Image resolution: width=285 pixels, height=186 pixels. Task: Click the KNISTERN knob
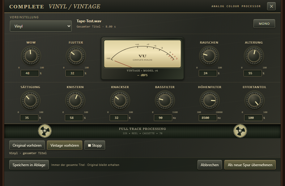(x=75, y=101)
